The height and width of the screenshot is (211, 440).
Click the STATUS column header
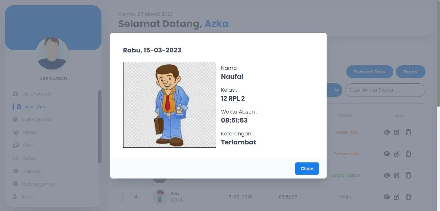[x=345, y=116]
